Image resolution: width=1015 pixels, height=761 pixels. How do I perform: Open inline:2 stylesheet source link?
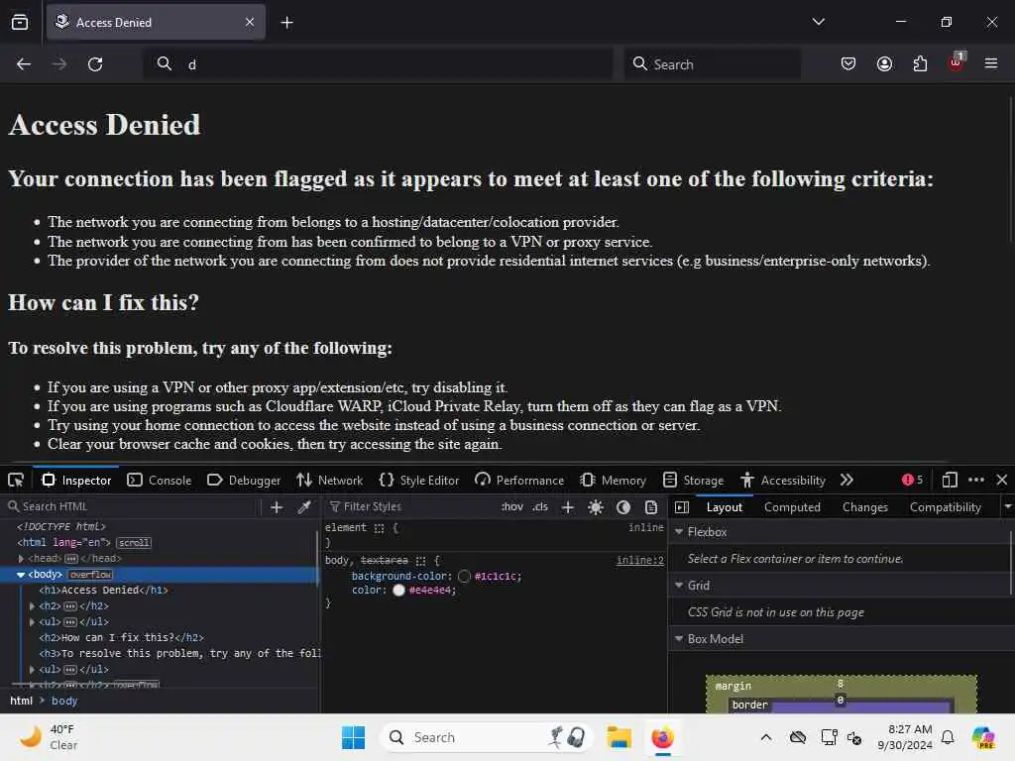639,561
